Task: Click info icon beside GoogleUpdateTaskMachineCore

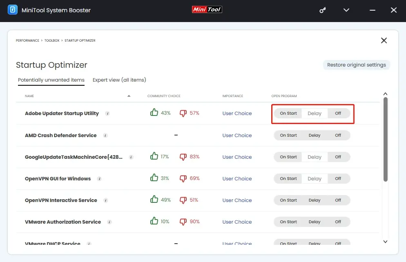Action: (x=131, y=157)
